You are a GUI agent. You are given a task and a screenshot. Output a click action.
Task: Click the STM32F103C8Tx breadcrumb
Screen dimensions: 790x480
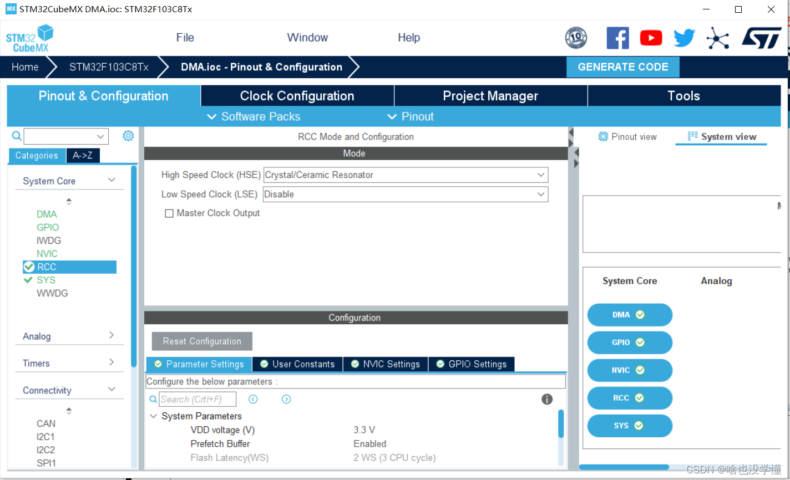pos(109,67)
